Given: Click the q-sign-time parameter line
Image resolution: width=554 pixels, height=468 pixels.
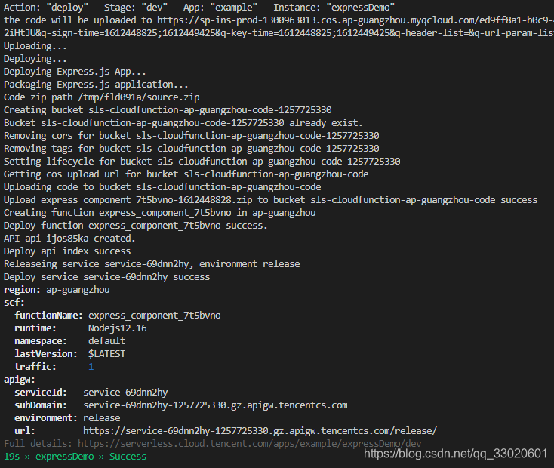Looking at the screenshot, I should tap(279, 33).
